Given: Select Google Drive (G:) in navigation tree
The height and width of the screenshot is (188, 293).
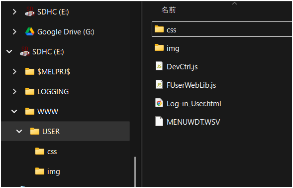Looking at the screenshot, I should coord(66,32).
